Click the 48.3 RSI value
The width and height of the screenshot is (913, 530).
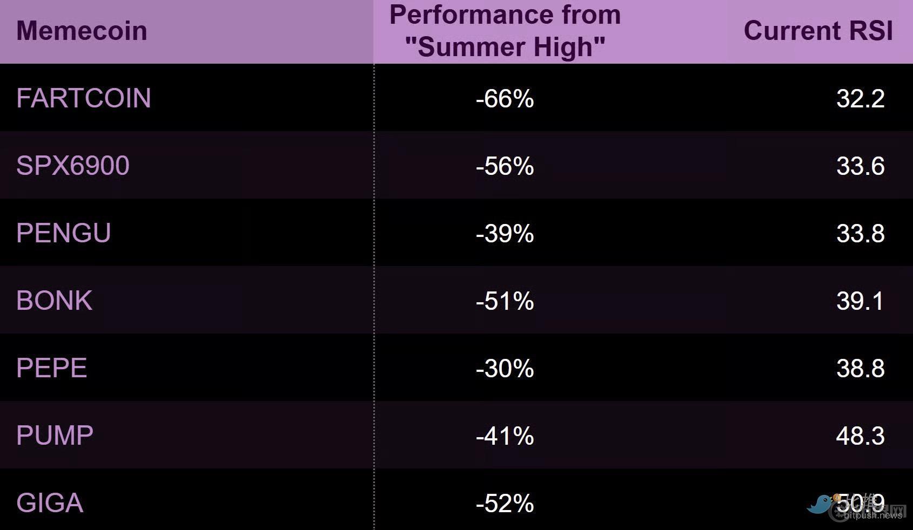[860, 436]
